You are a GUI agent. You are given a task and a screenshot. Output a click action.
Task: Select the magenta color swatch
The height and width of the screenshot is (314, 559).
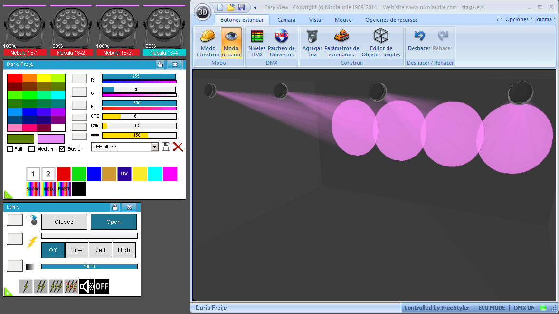[x=170, y=175]
